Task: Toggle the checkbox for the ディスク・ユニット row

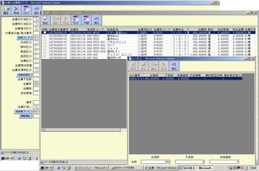Action: [45, 54]
